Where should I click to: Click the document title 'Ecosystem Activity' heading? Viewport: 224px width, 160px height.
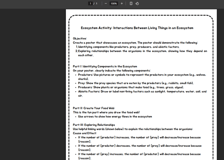(x=137, y=28)
